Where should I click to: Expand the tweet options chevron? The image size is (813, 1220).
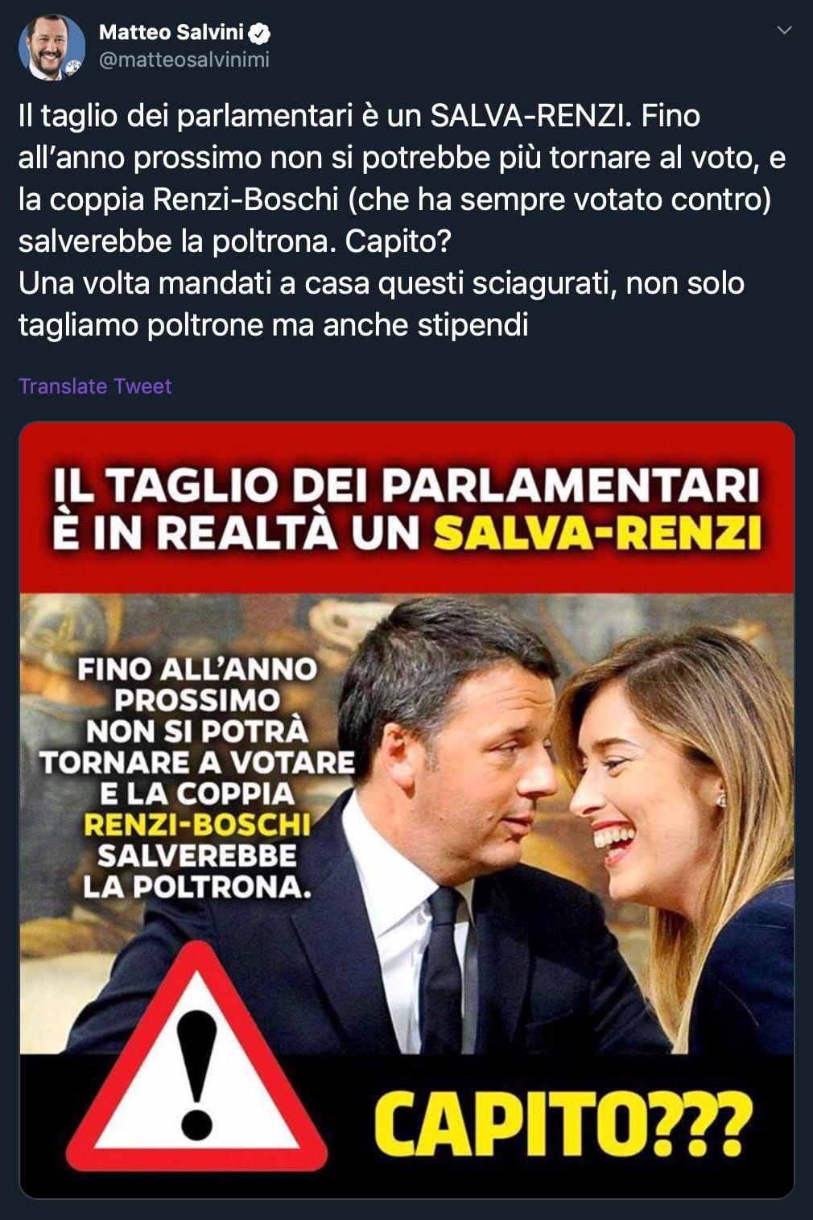pos(784,31)
